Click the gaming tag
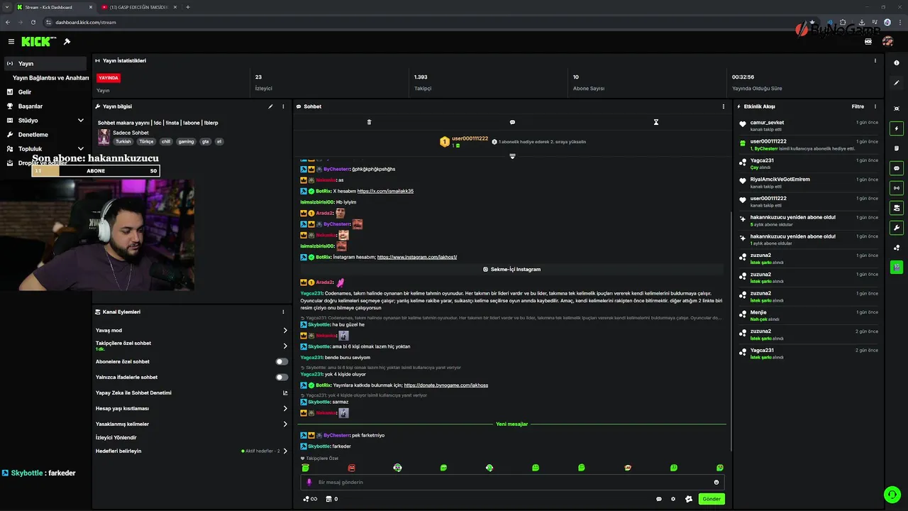908x511 pixels. click(x=186, y=142)
